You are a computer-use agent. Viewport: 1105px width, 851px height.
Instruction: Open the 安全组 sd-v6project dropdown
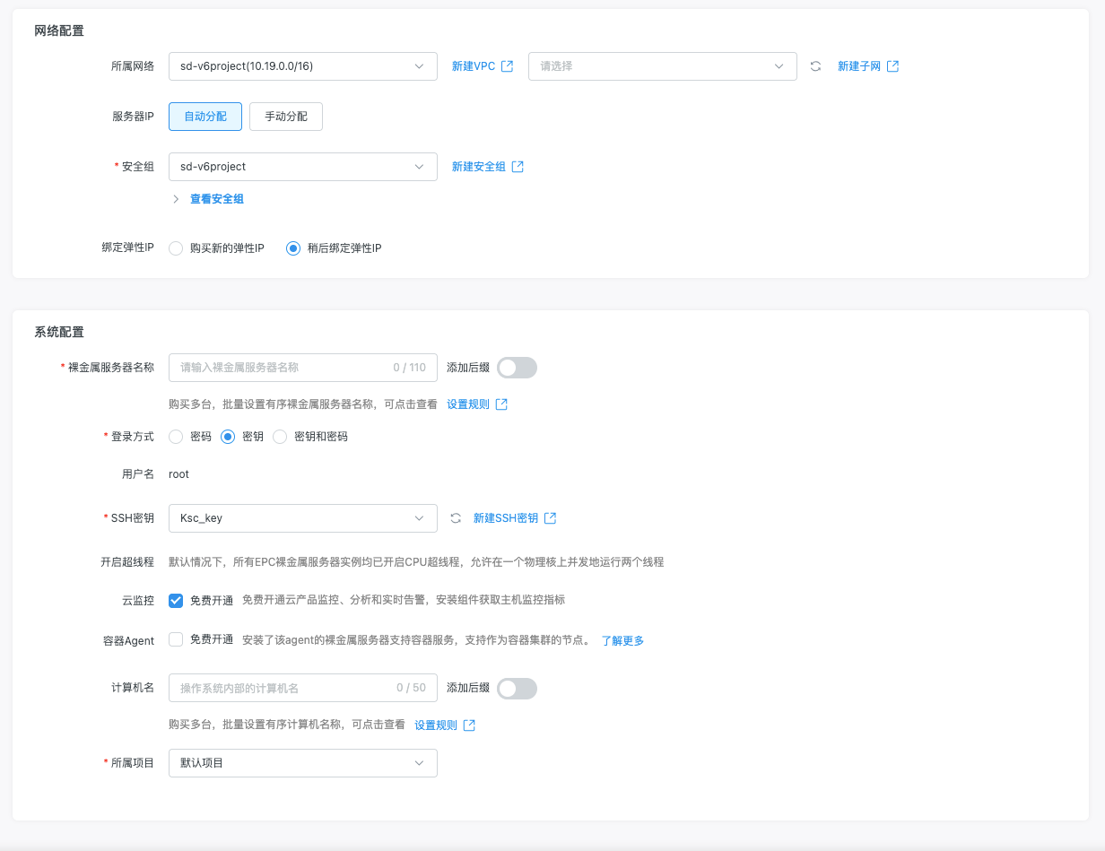point(302,167)
